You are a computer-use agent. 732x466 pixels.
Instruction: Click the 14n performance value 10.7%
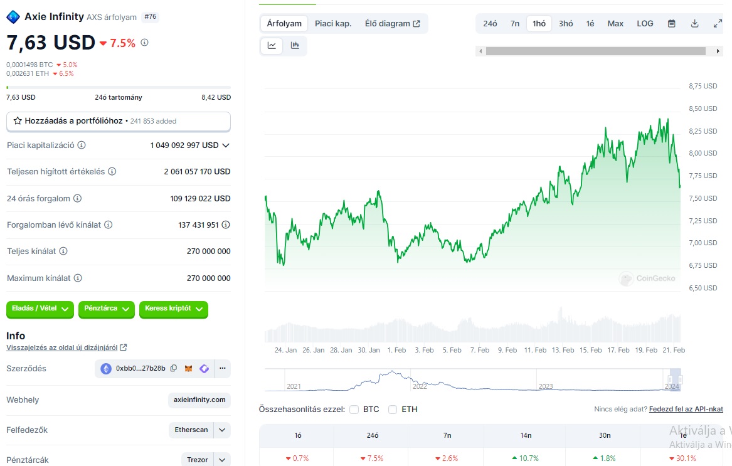point(525,458)
